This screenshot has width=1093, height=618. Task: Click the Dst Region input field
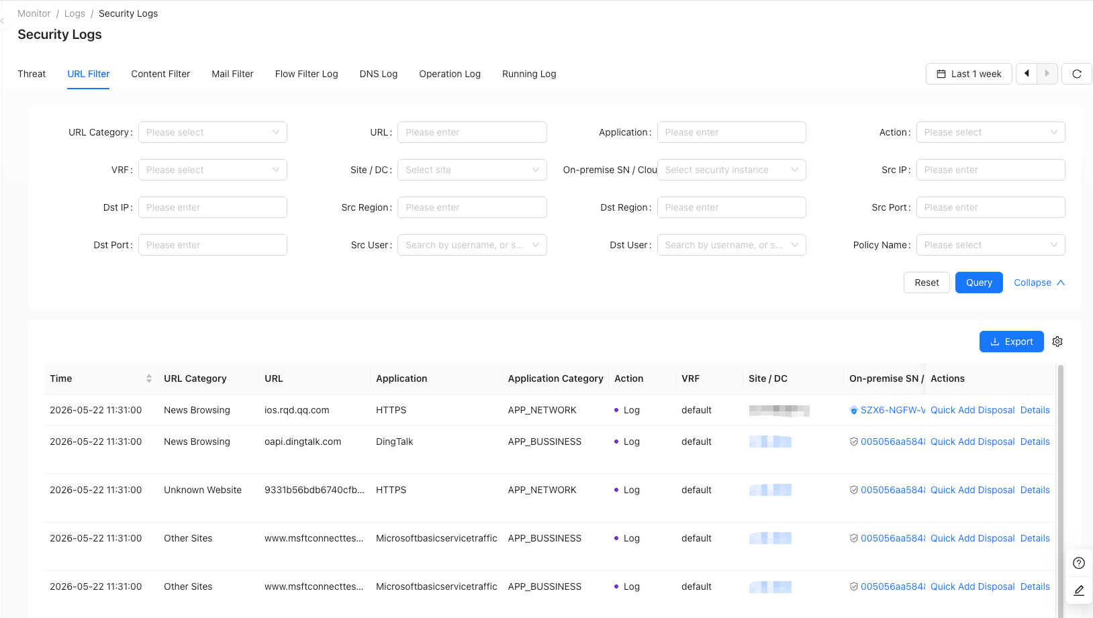click(x=731, y=207)
